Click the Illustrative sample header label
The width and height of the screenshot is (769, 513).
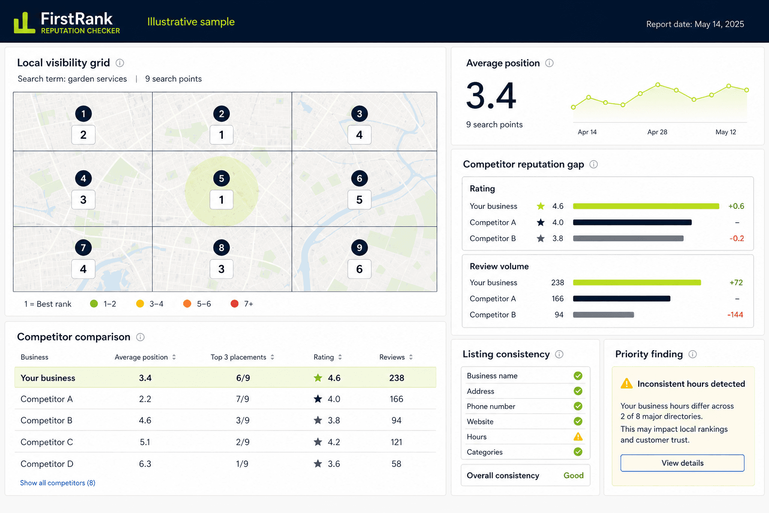pyautogui.click(x=191, y=22)
